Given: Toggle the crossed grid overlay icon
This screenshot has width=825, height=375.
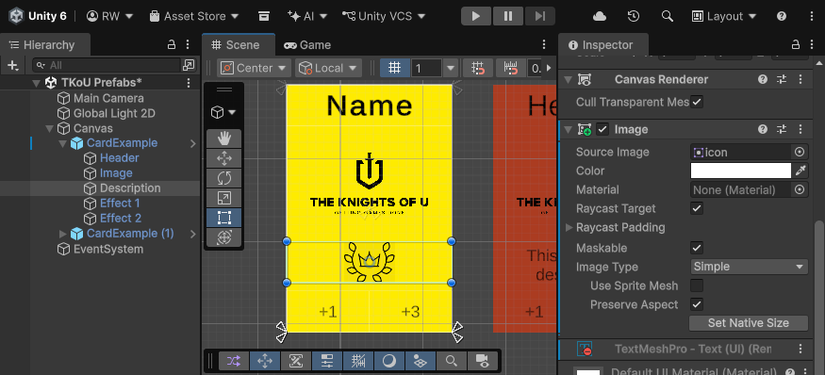Looking at the screenshot, I should click(x=357, y=361).
